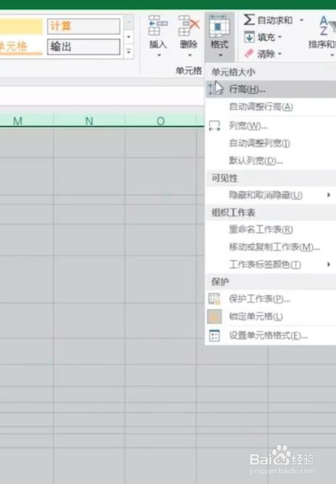Select column N header

coord(89,121)
